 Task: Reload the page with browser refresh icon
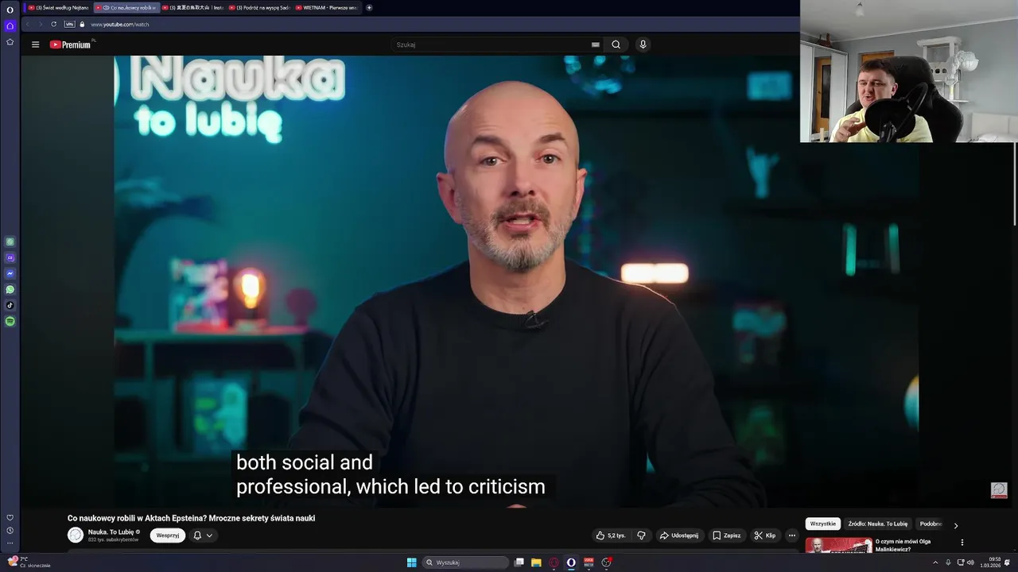coord(54,24)
